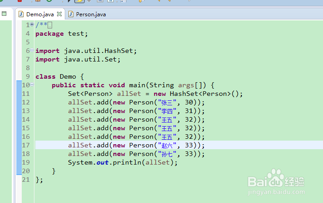Click the highlighted line adding "赵六", 33
The image size is (323, 203).
pos(136,146)
